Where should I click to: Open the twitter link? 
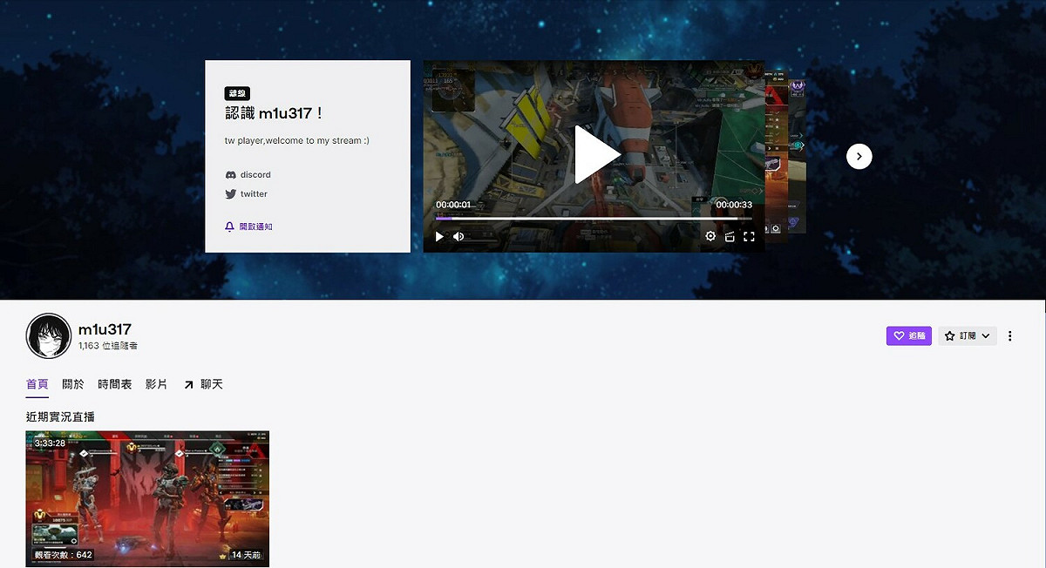247,194
